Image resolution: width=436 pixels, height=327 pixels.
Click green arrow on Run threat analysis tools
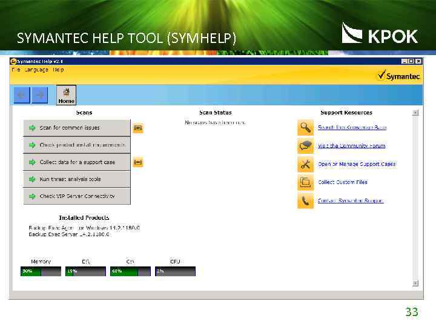pos(32,179)
